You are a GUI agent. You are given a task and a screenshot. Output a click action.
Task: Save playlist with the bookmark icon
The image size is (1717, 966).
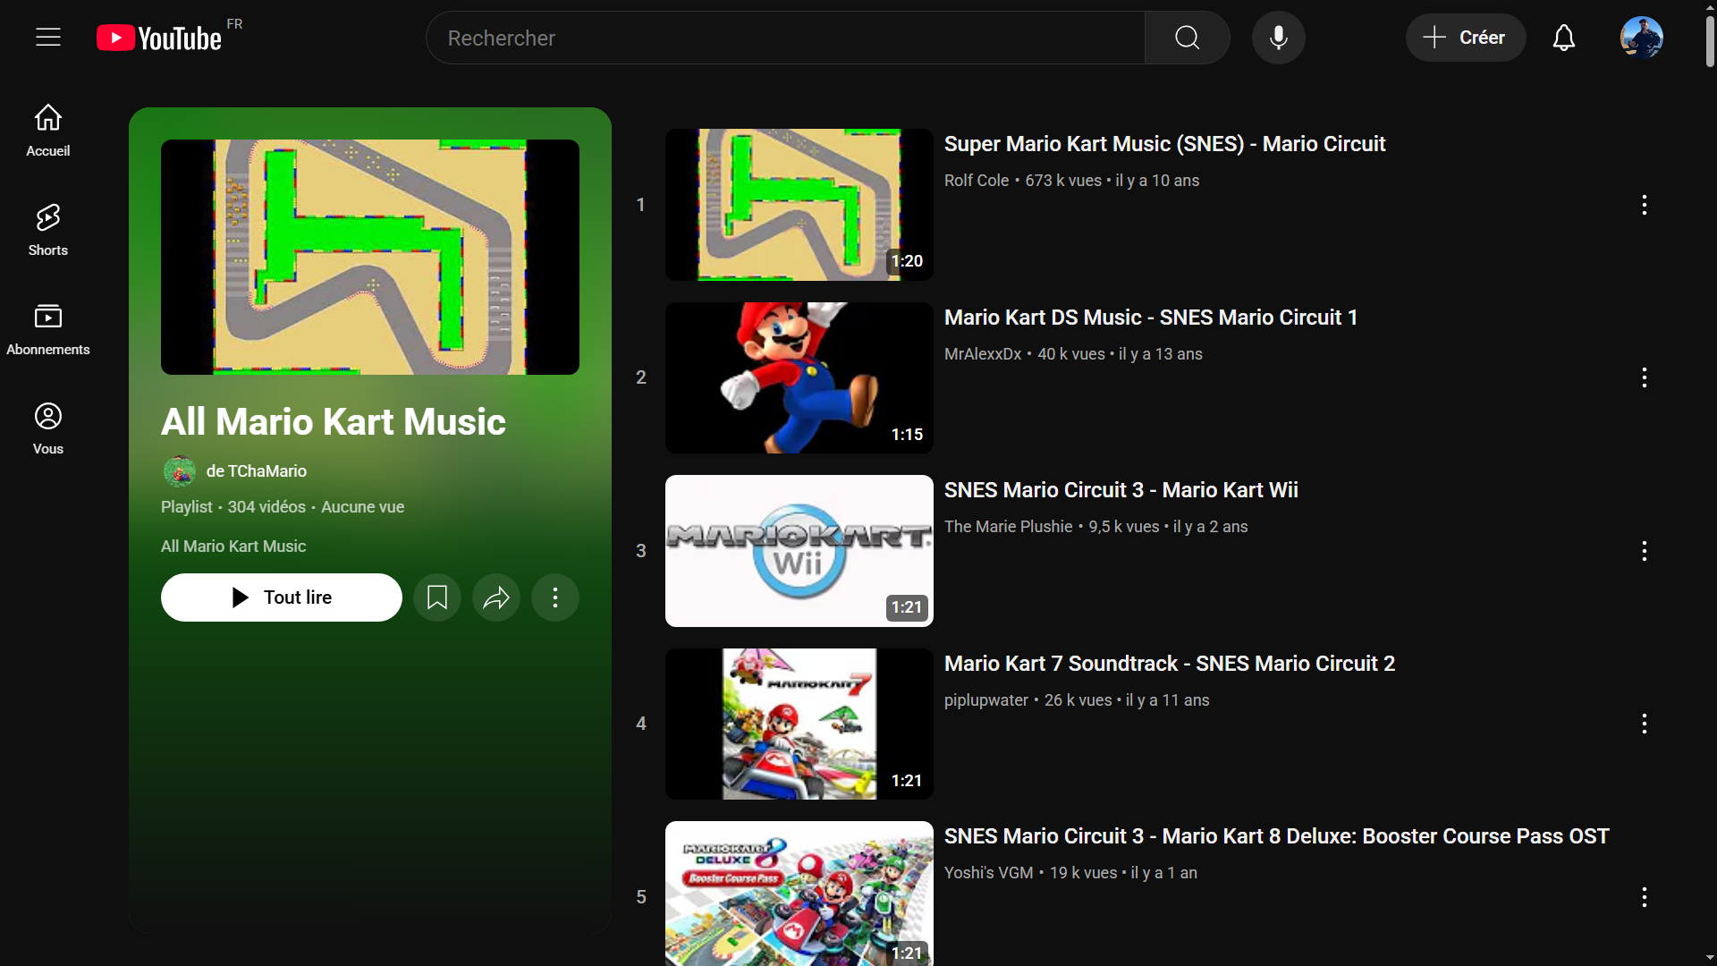[437, 597]
